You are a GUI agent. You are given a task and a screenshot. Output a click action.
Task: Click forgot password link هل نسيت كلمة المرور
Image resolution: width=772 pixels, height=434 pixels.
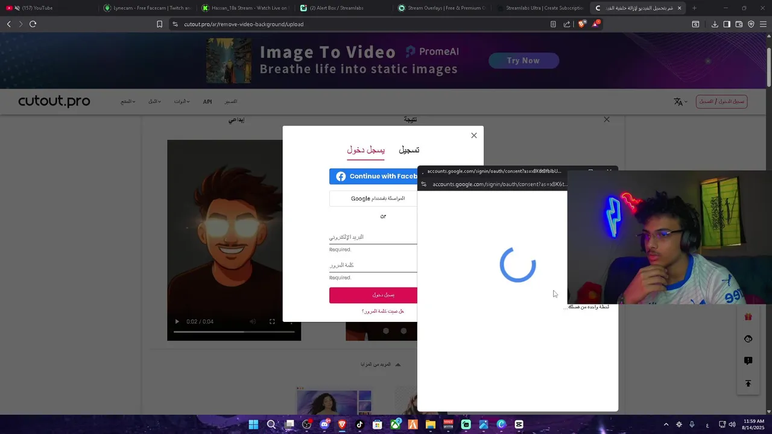click(383, 311)
